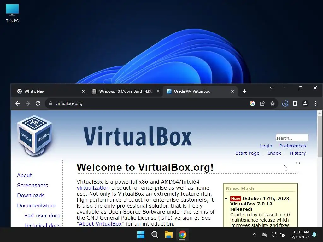
Task: Open the Login link
Action: point(266,146)
